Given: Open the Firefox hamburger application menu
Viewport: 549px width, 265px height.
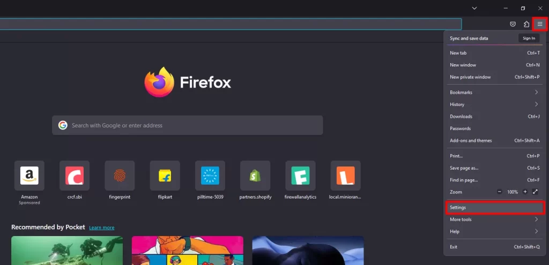Looking at the screenshot, I should coord(539,24).
